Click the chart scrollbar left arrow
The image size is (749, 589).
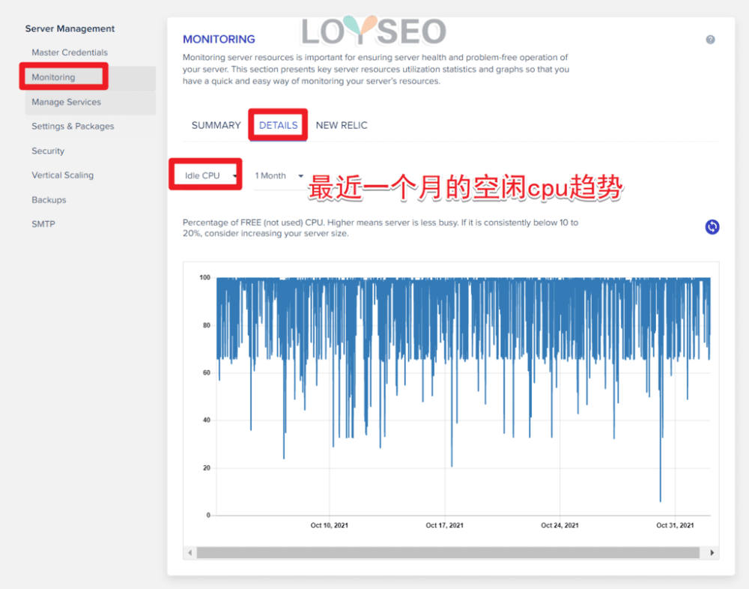pyautogui.click(x=190, y=553)
